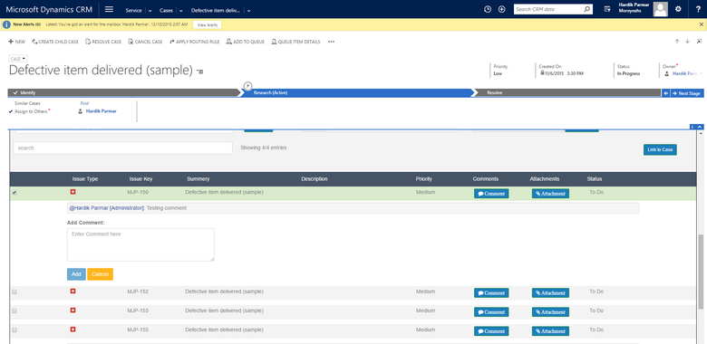Select the Resolve stage
The height and width of the screenshot is (344, 707).
tap(567, 92)
